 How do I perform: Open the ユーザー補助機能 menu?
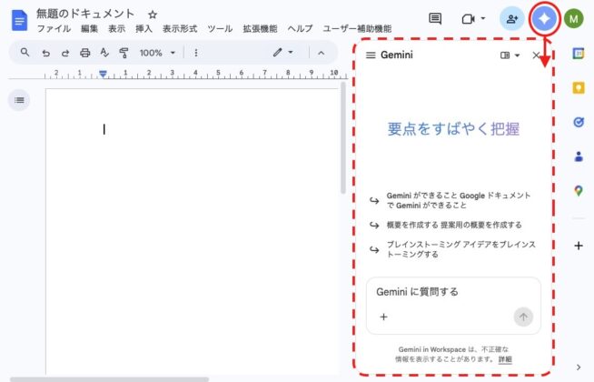point(357,29)
